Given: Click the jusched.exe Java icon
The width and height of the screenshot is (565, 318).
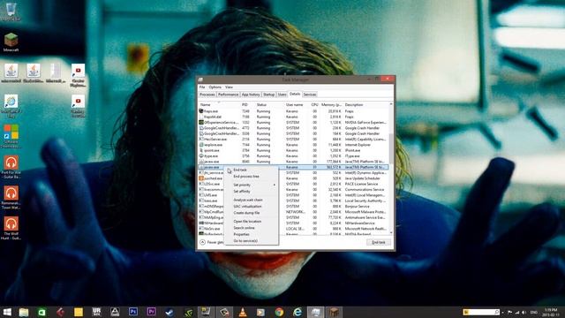Looking at the screenshot, I should point(201,178).
